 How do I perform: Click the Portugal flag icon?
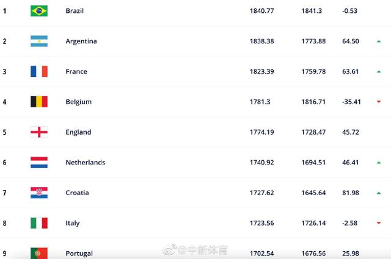(39, 254)
